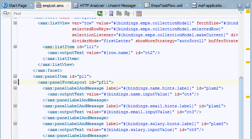Click the showMoreStrategy="autoScroll" attribute
252x139 pixels.
point(171,41)
